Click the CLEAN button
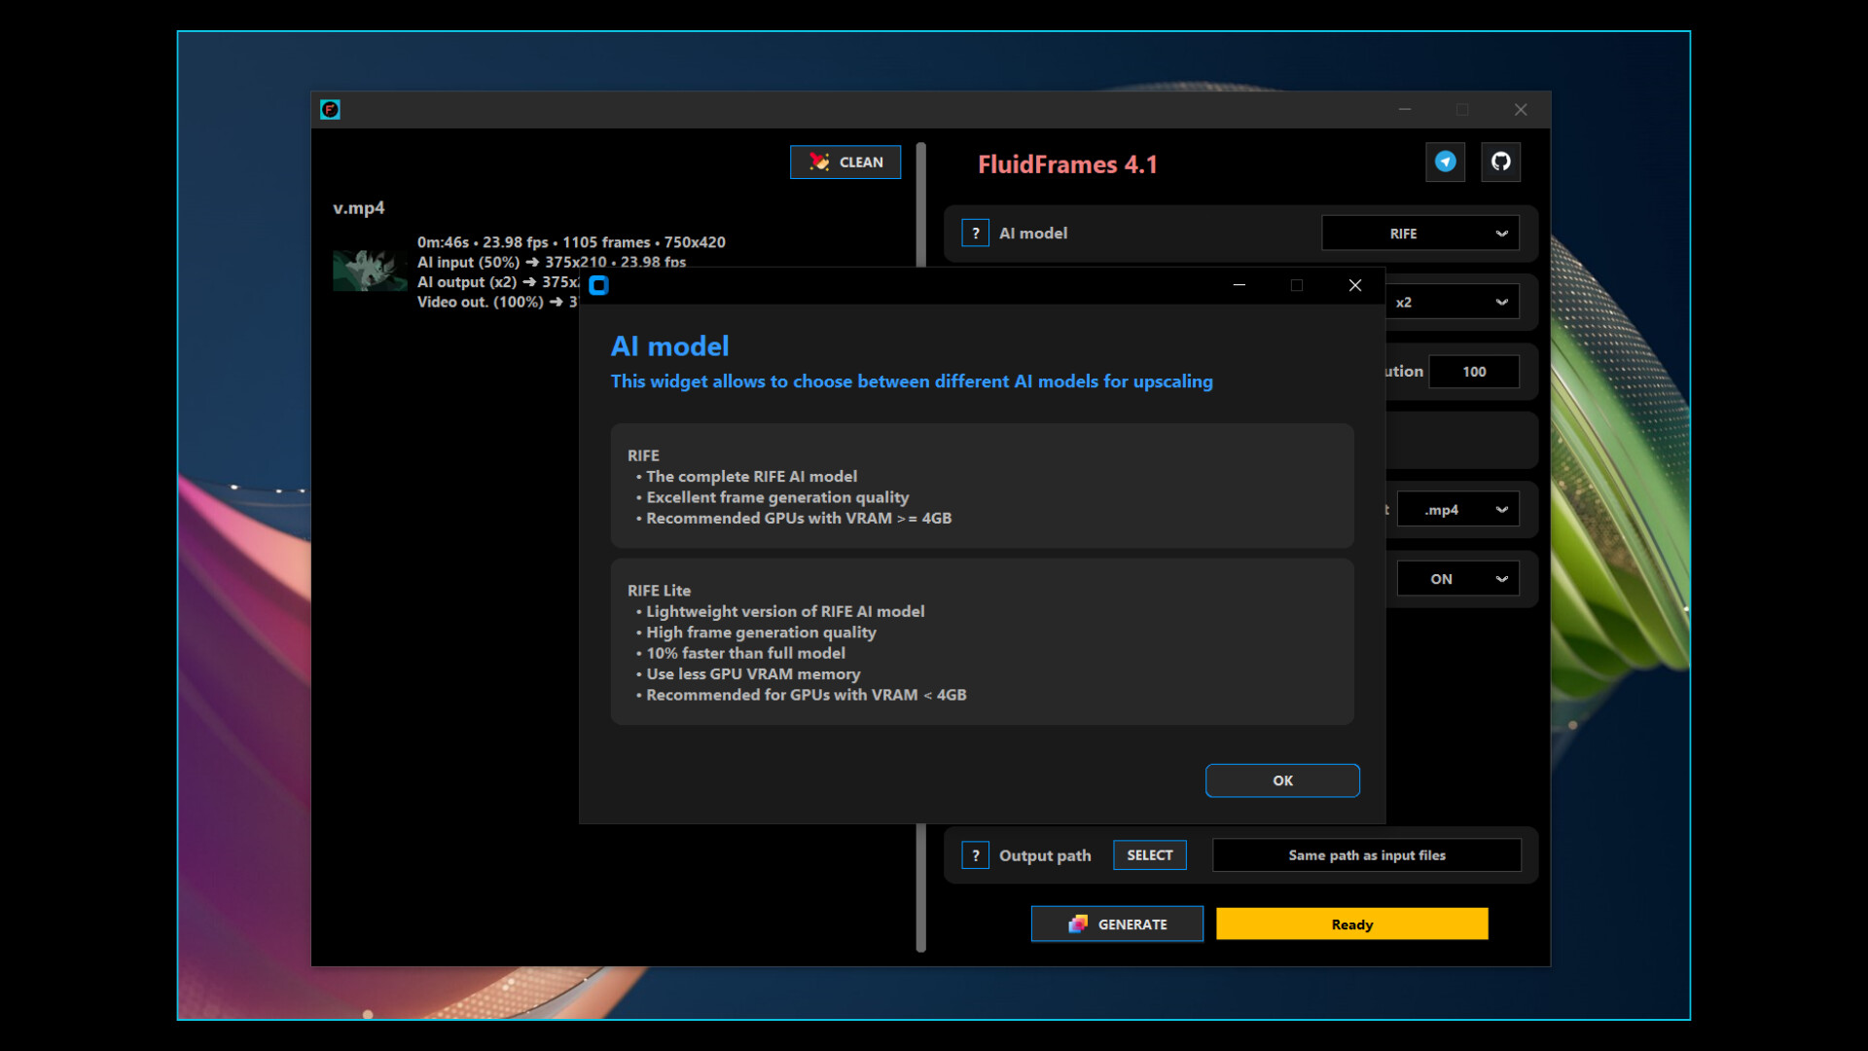 844,162
